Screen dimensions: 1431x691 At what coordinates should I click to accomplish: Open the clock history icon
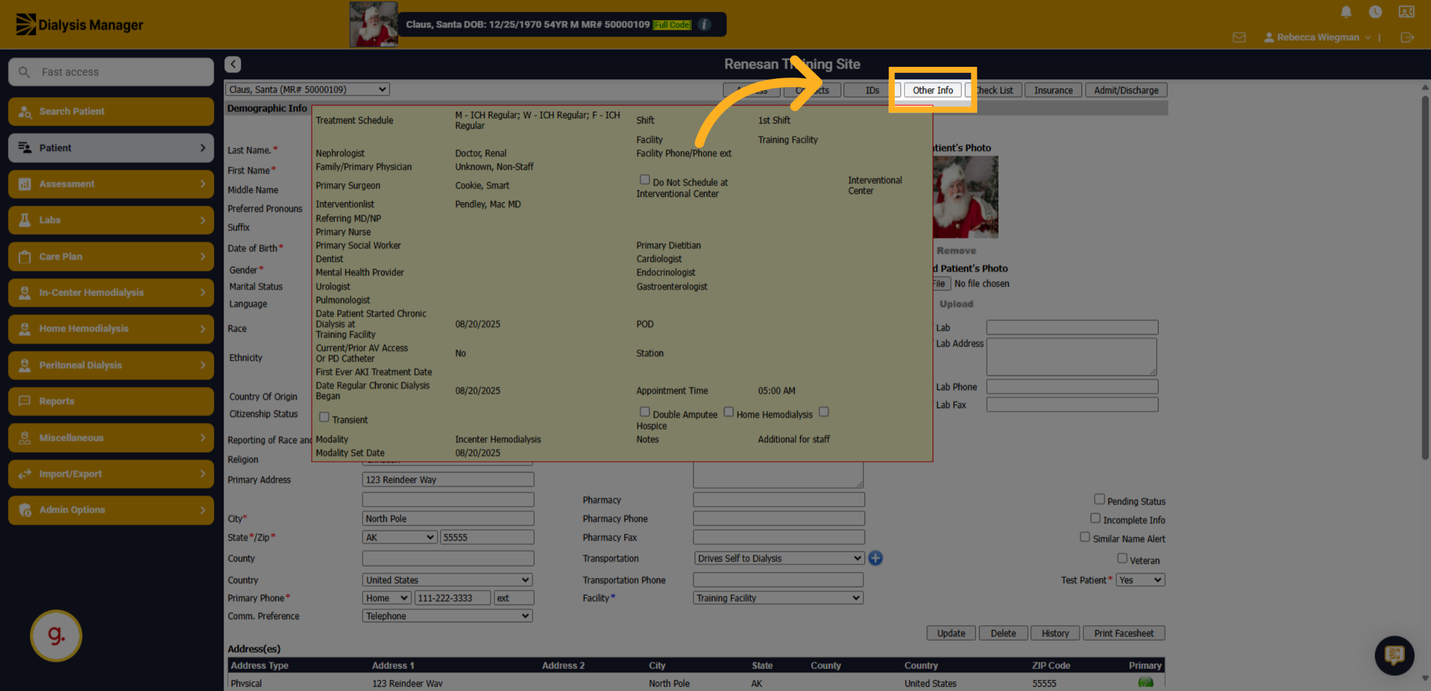[x=1375, y=11]
